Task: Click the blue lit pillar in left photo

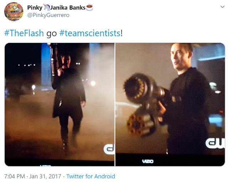Action: pyautogui.click(x=46, y=66)
